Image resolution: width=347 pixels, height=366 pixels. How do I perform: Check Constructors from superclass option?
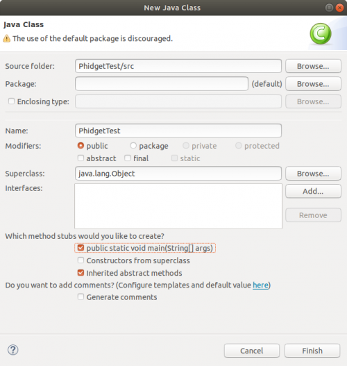[81, 260]
